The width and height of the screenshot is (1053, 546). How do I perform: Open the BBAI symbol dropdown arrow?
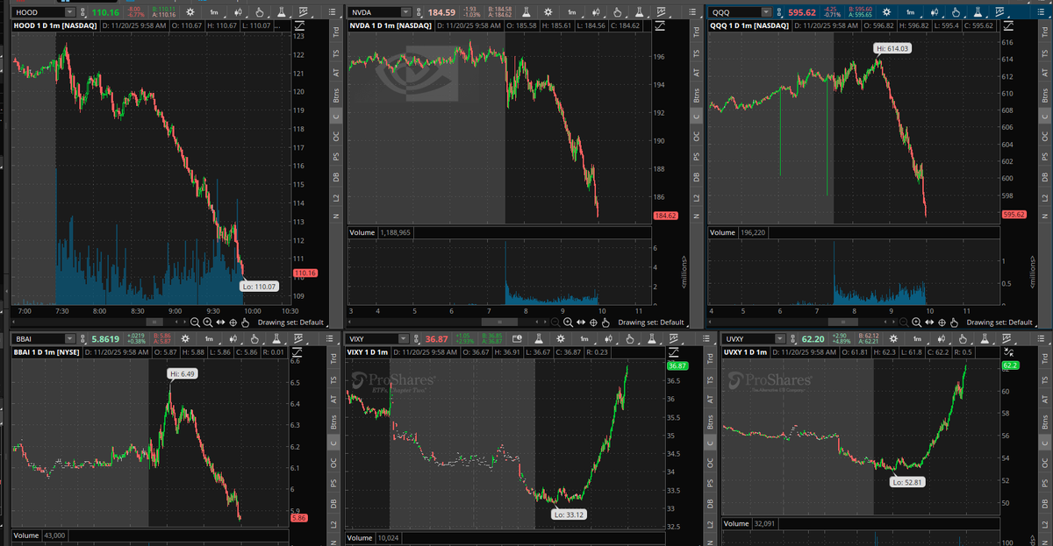coord(69,339)
